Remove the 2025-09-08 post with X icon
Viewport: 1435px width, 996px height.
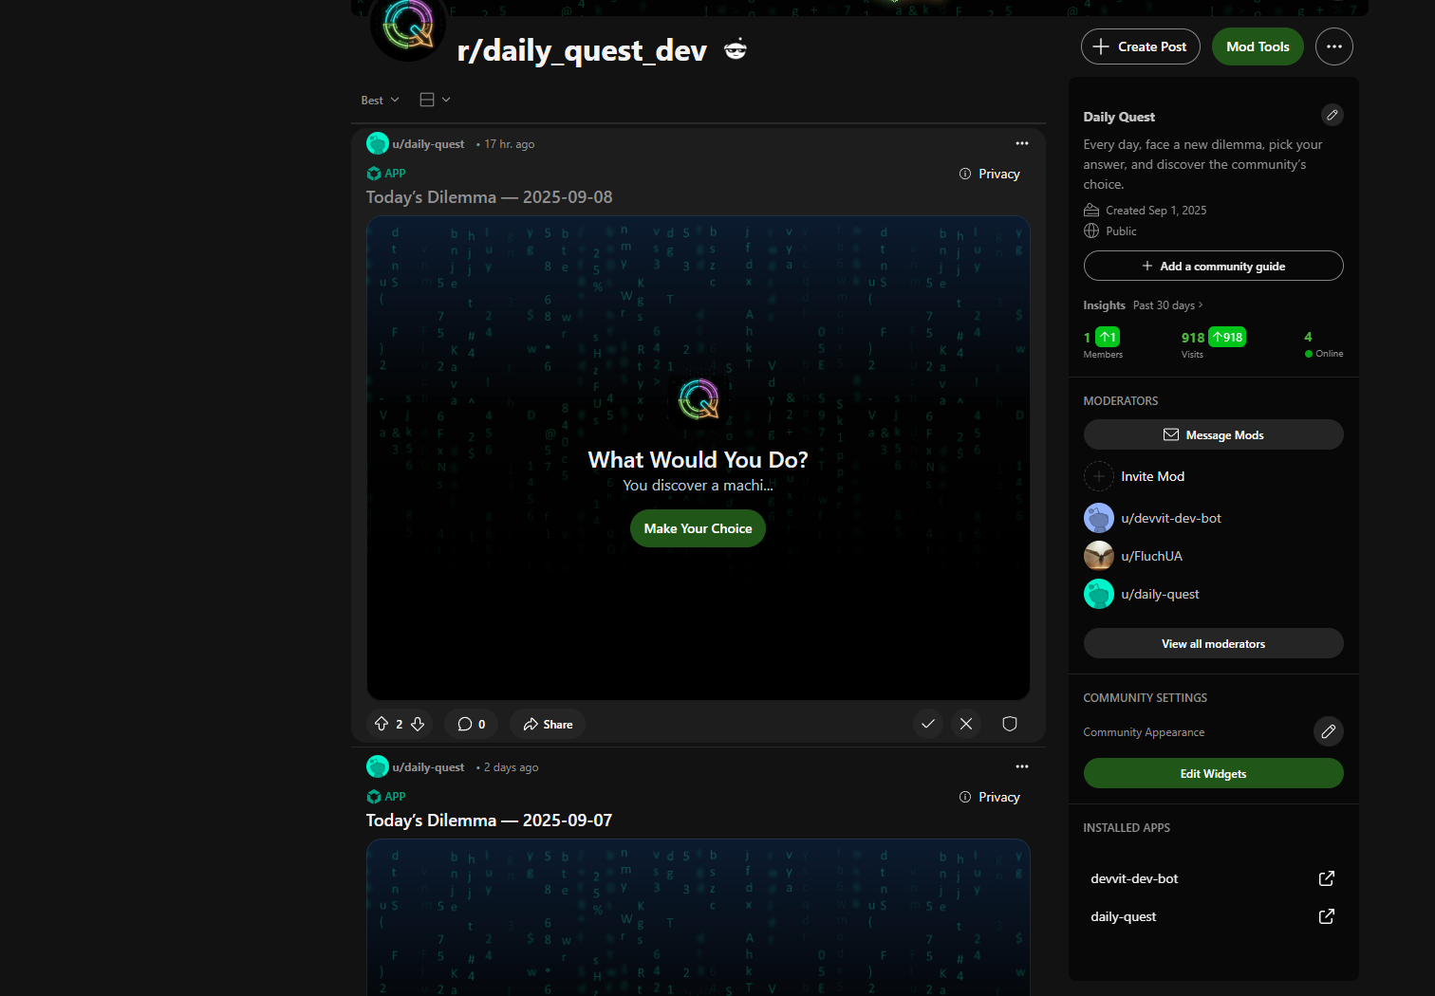[x=965, y=724]
